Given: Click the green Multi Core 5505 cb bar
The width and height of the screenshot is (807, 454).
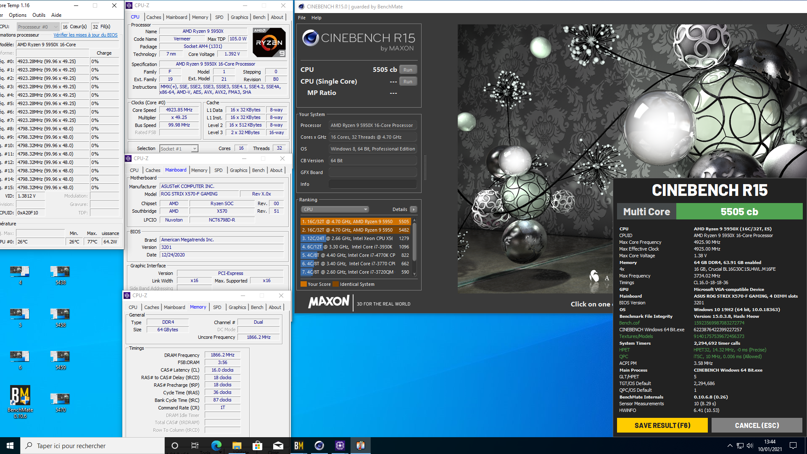Looking at the screenshot, I should [739, 211].
